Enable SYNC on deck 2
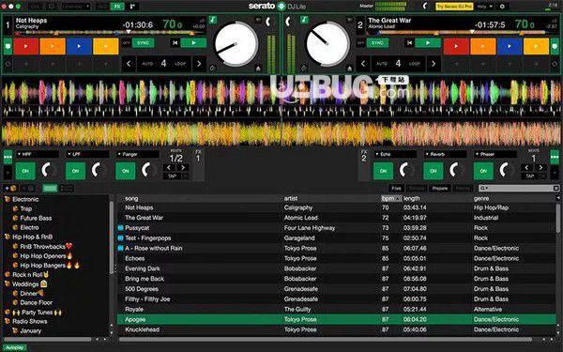 pos(377,43)
